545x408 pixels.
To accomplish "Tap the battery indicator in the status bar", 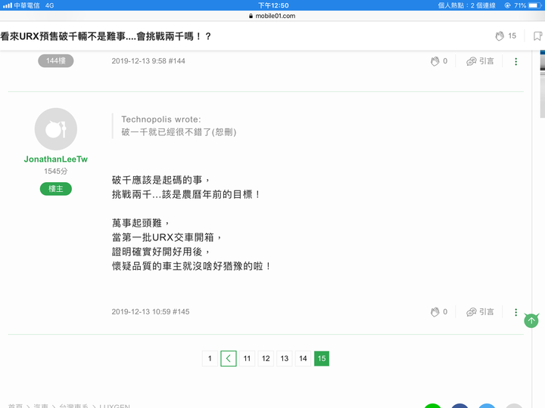I will (x=534, y=5).
